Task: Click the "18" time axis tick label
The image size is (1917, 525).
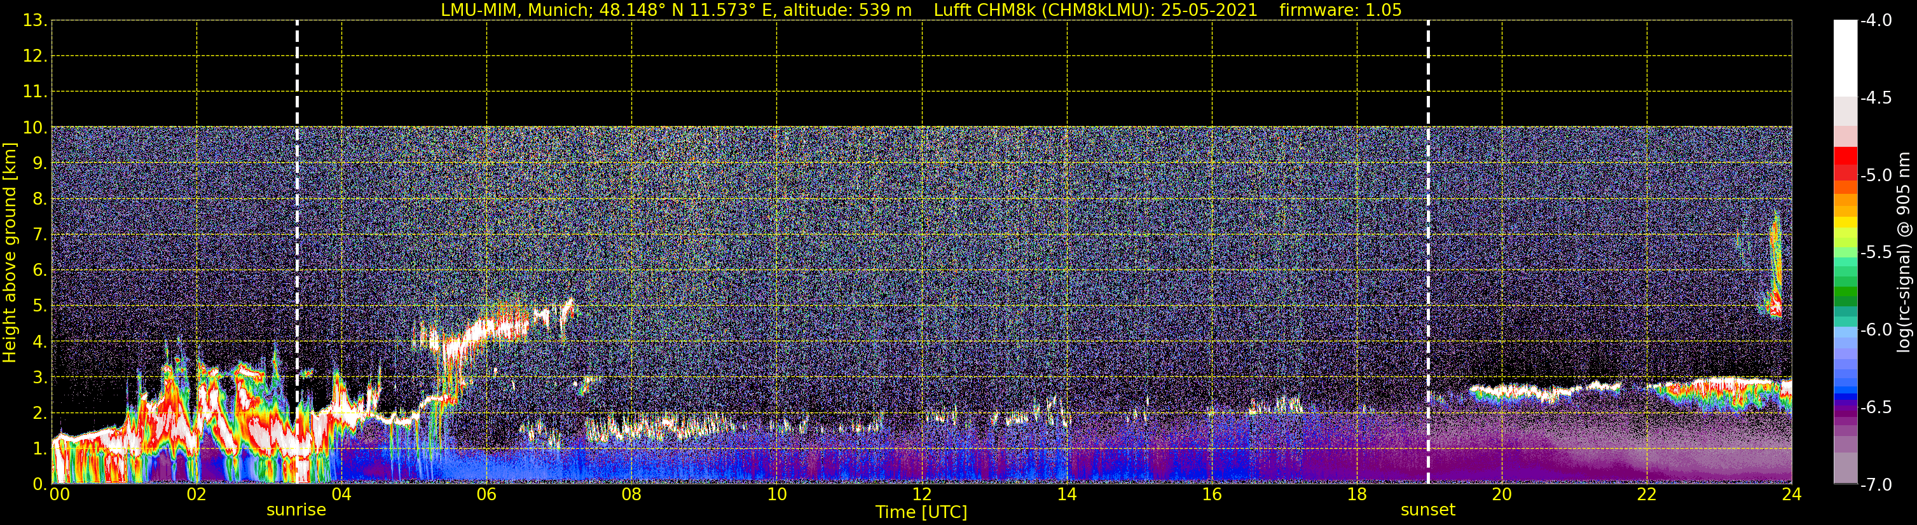Action: pyautogui.click(x=1357, y=494)
